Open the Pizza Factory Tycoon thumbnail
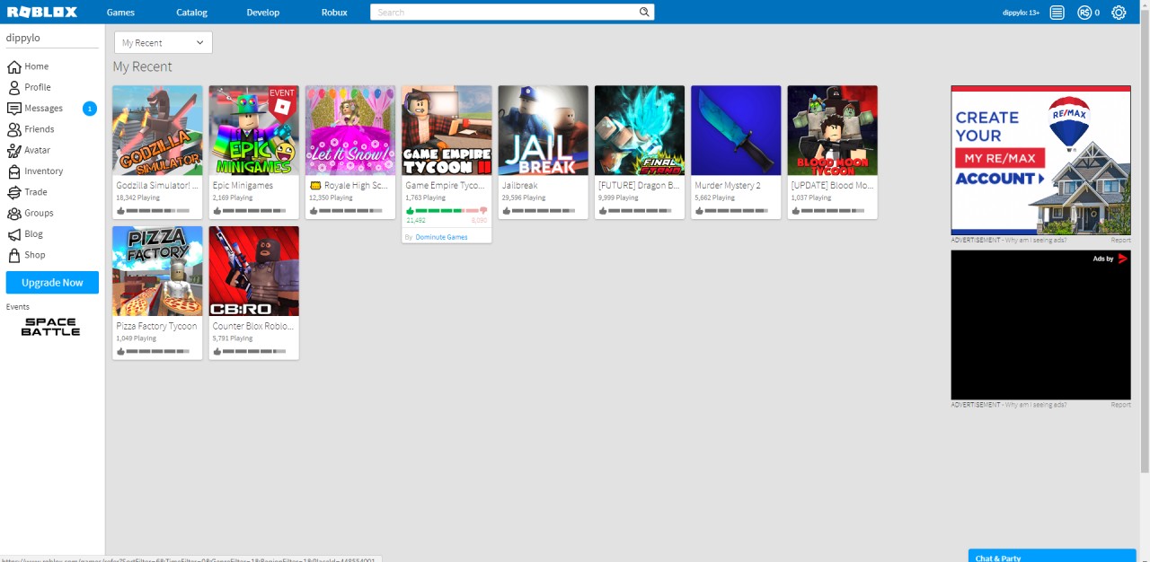The width and height of the screenshot is (1150, 562). 157,271
